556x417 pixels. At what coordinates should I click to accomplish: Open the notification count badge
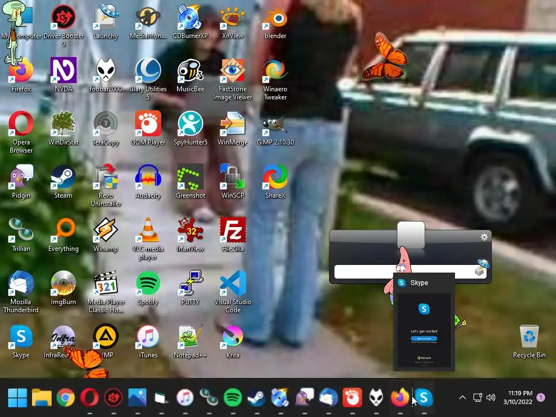(541, 397)
